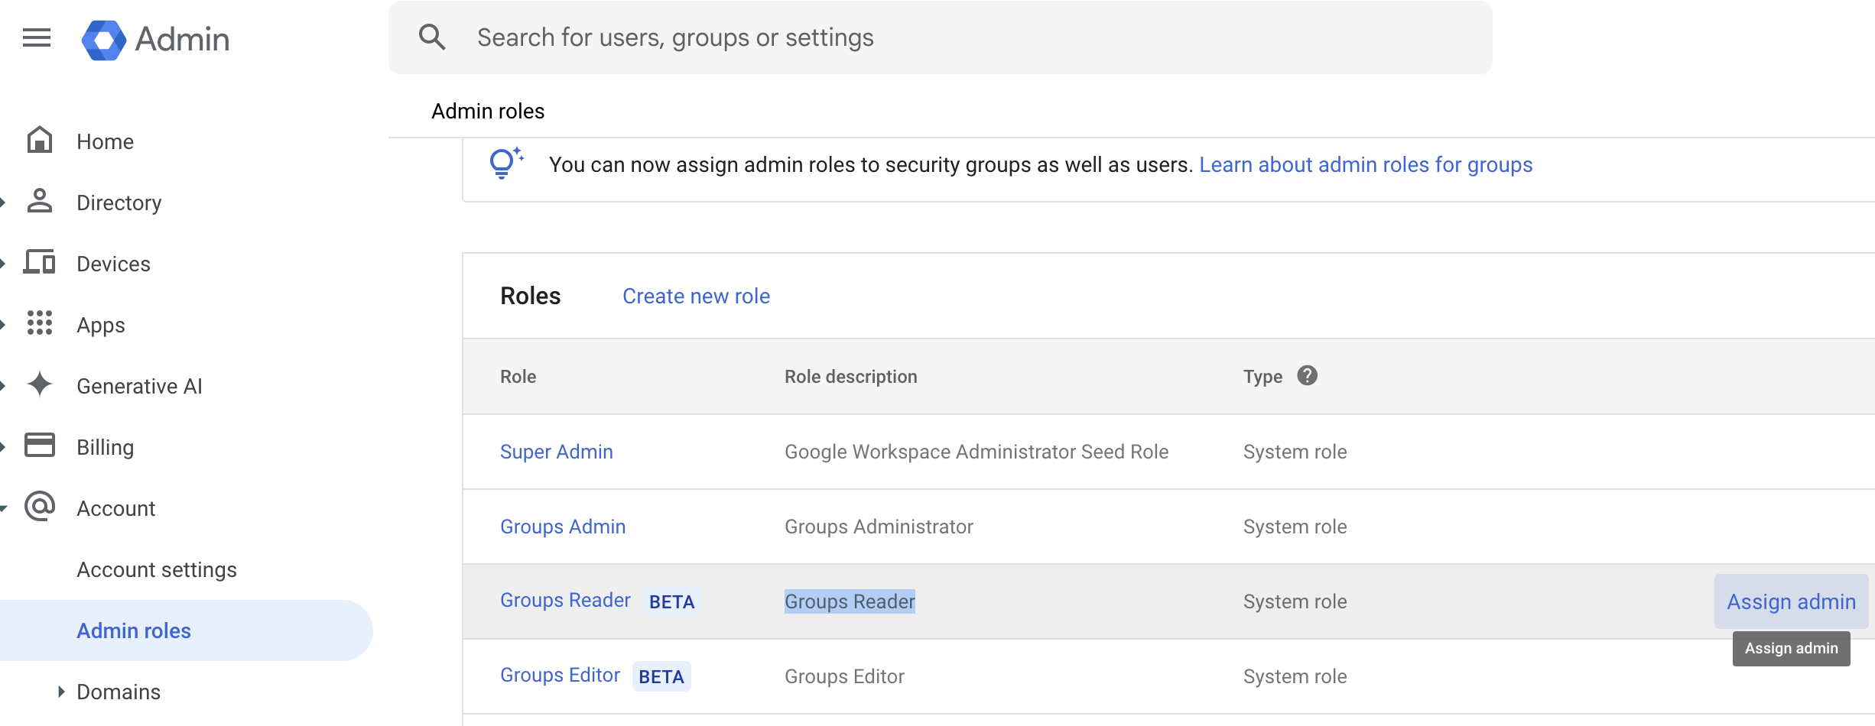Click Assign admin for Groups Reader

1791,601
